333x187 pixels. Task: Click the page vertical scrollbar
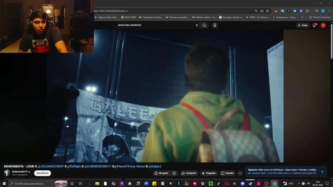point(331,42)
